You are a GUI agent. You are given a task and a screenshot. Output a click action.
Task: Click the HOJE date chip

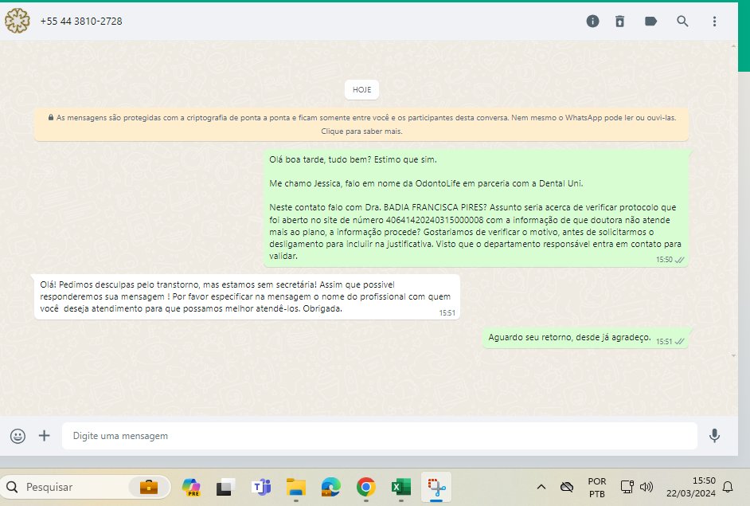pyautogui.click(x=362, y=89)
